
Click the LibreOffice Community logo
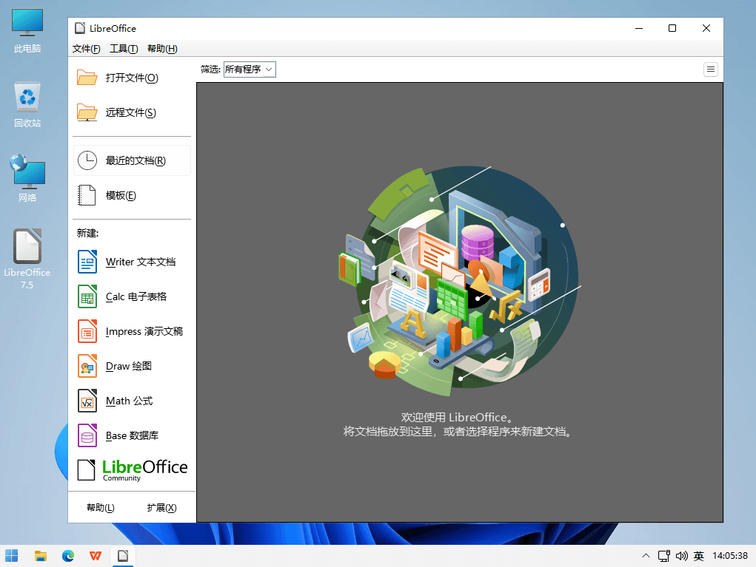(x=133, y=469)
